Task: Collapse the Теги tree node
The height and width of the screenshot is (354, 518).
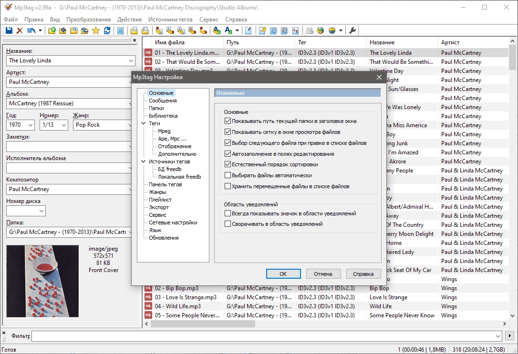Action: [144, 123]
